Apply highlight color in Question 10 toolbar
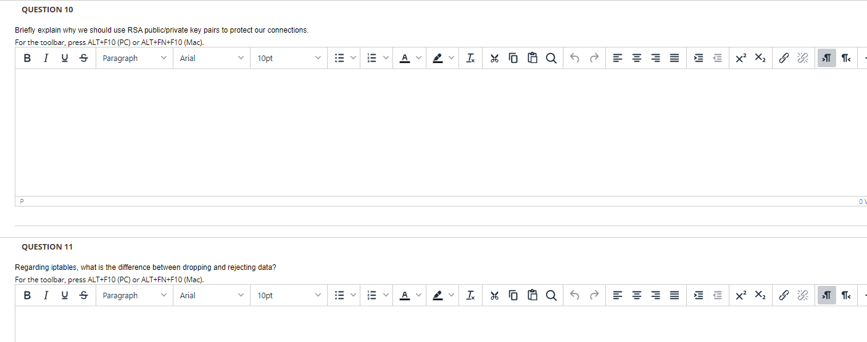 [438, 58]
